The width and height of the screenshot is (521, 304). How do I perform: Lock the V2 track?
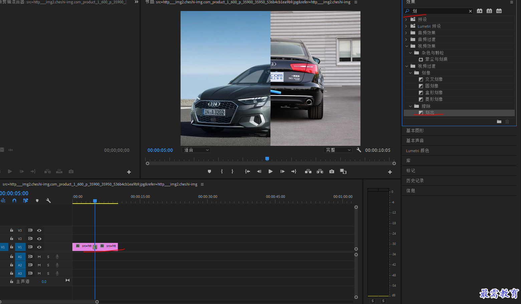pyautogui.click(x=12, y=239)
